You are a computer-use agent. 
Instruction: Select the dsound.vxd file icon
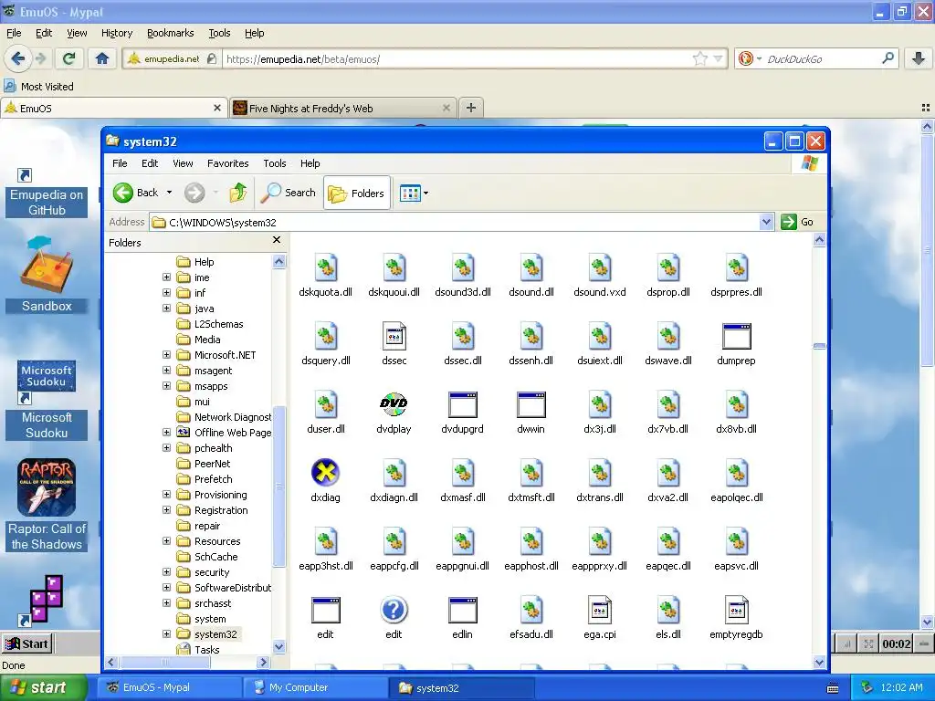pyautogui.click(x=599, y=268)
